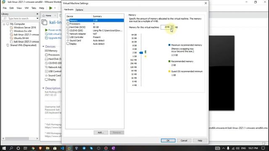269x151 pixels.
Task: Open the VM menu
Action: tap(26, 8)
